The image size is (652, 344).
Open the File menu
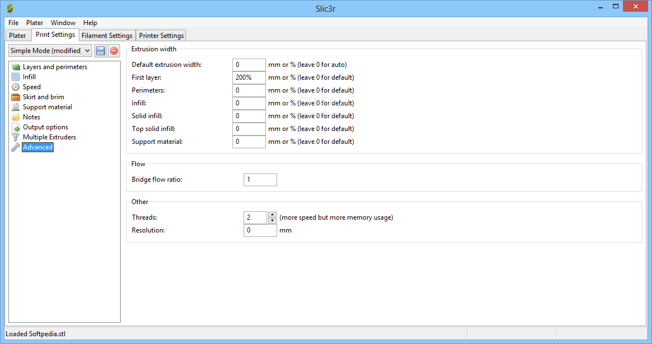tap(13, 23)
